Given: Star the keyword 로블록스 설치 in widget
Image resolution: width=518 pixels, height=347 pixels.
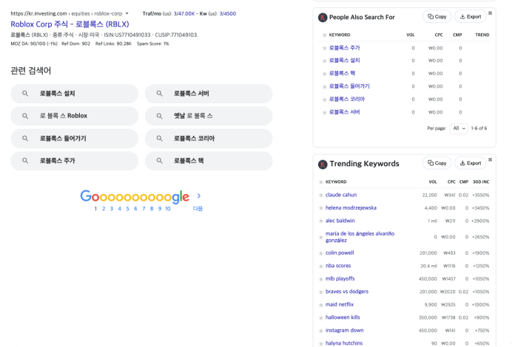Looking at the screenshot, I should 324,61.
